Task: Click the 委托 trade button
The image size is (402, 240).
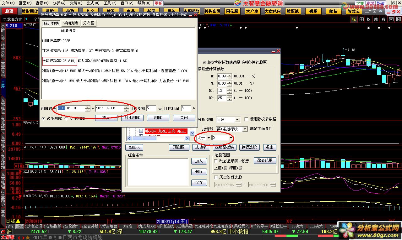Action: (158, 3)
